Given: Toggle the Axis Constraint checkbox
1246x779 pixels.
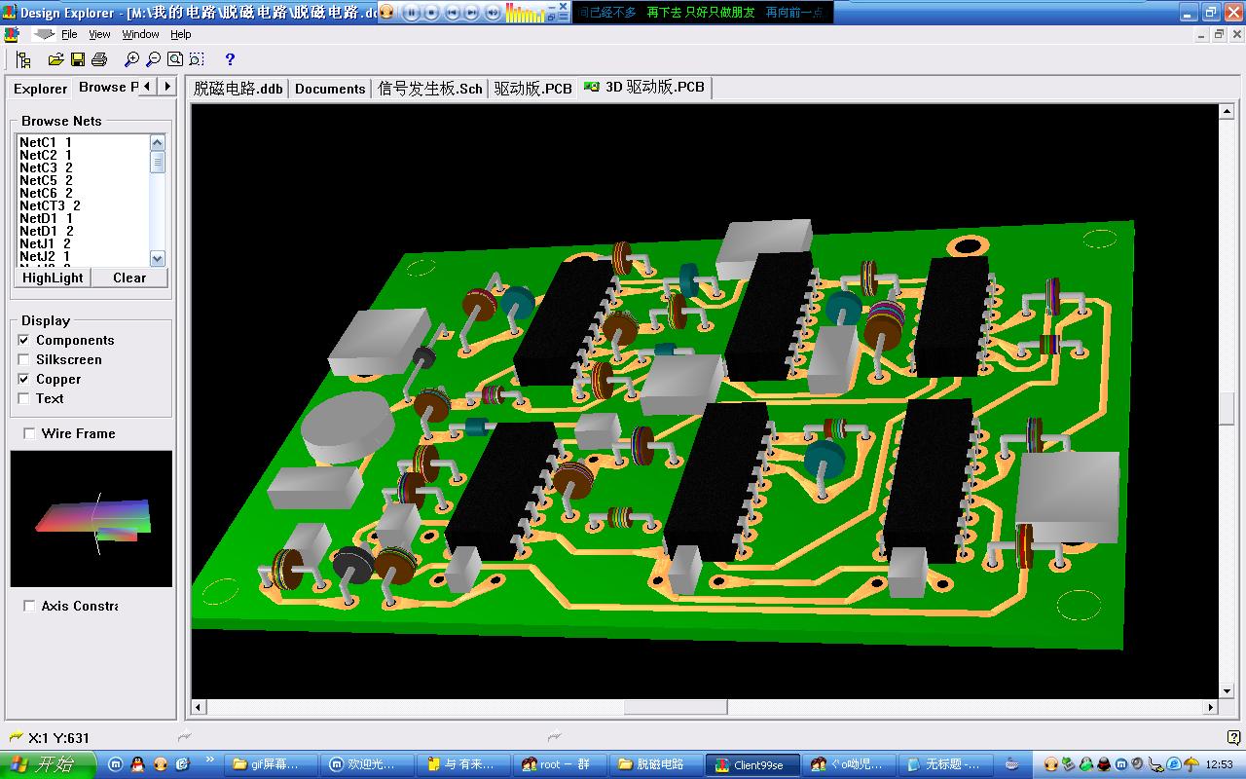Looking at the screenshot, I should click(x=29, y=606).
